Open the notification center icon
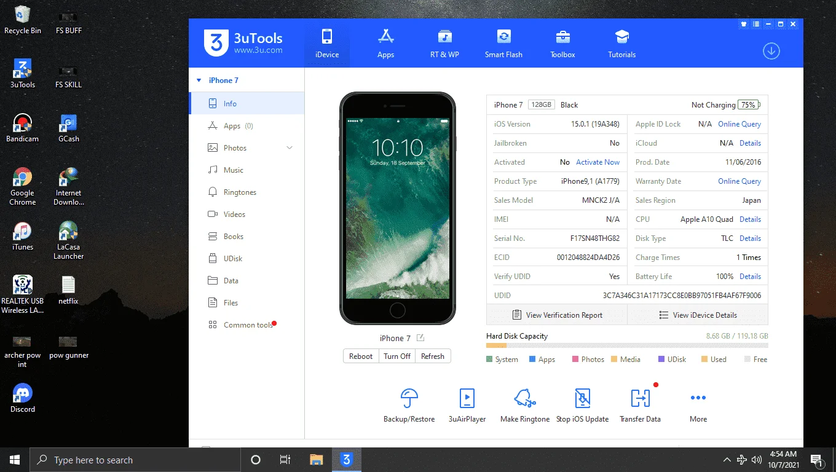Image resolution: width=836 pixels, height=472 pixels. [x=818, y=460]
